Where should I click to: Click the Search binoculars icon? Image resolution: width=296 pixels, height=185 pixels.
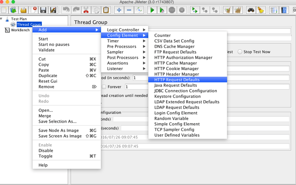click(251, 10)
